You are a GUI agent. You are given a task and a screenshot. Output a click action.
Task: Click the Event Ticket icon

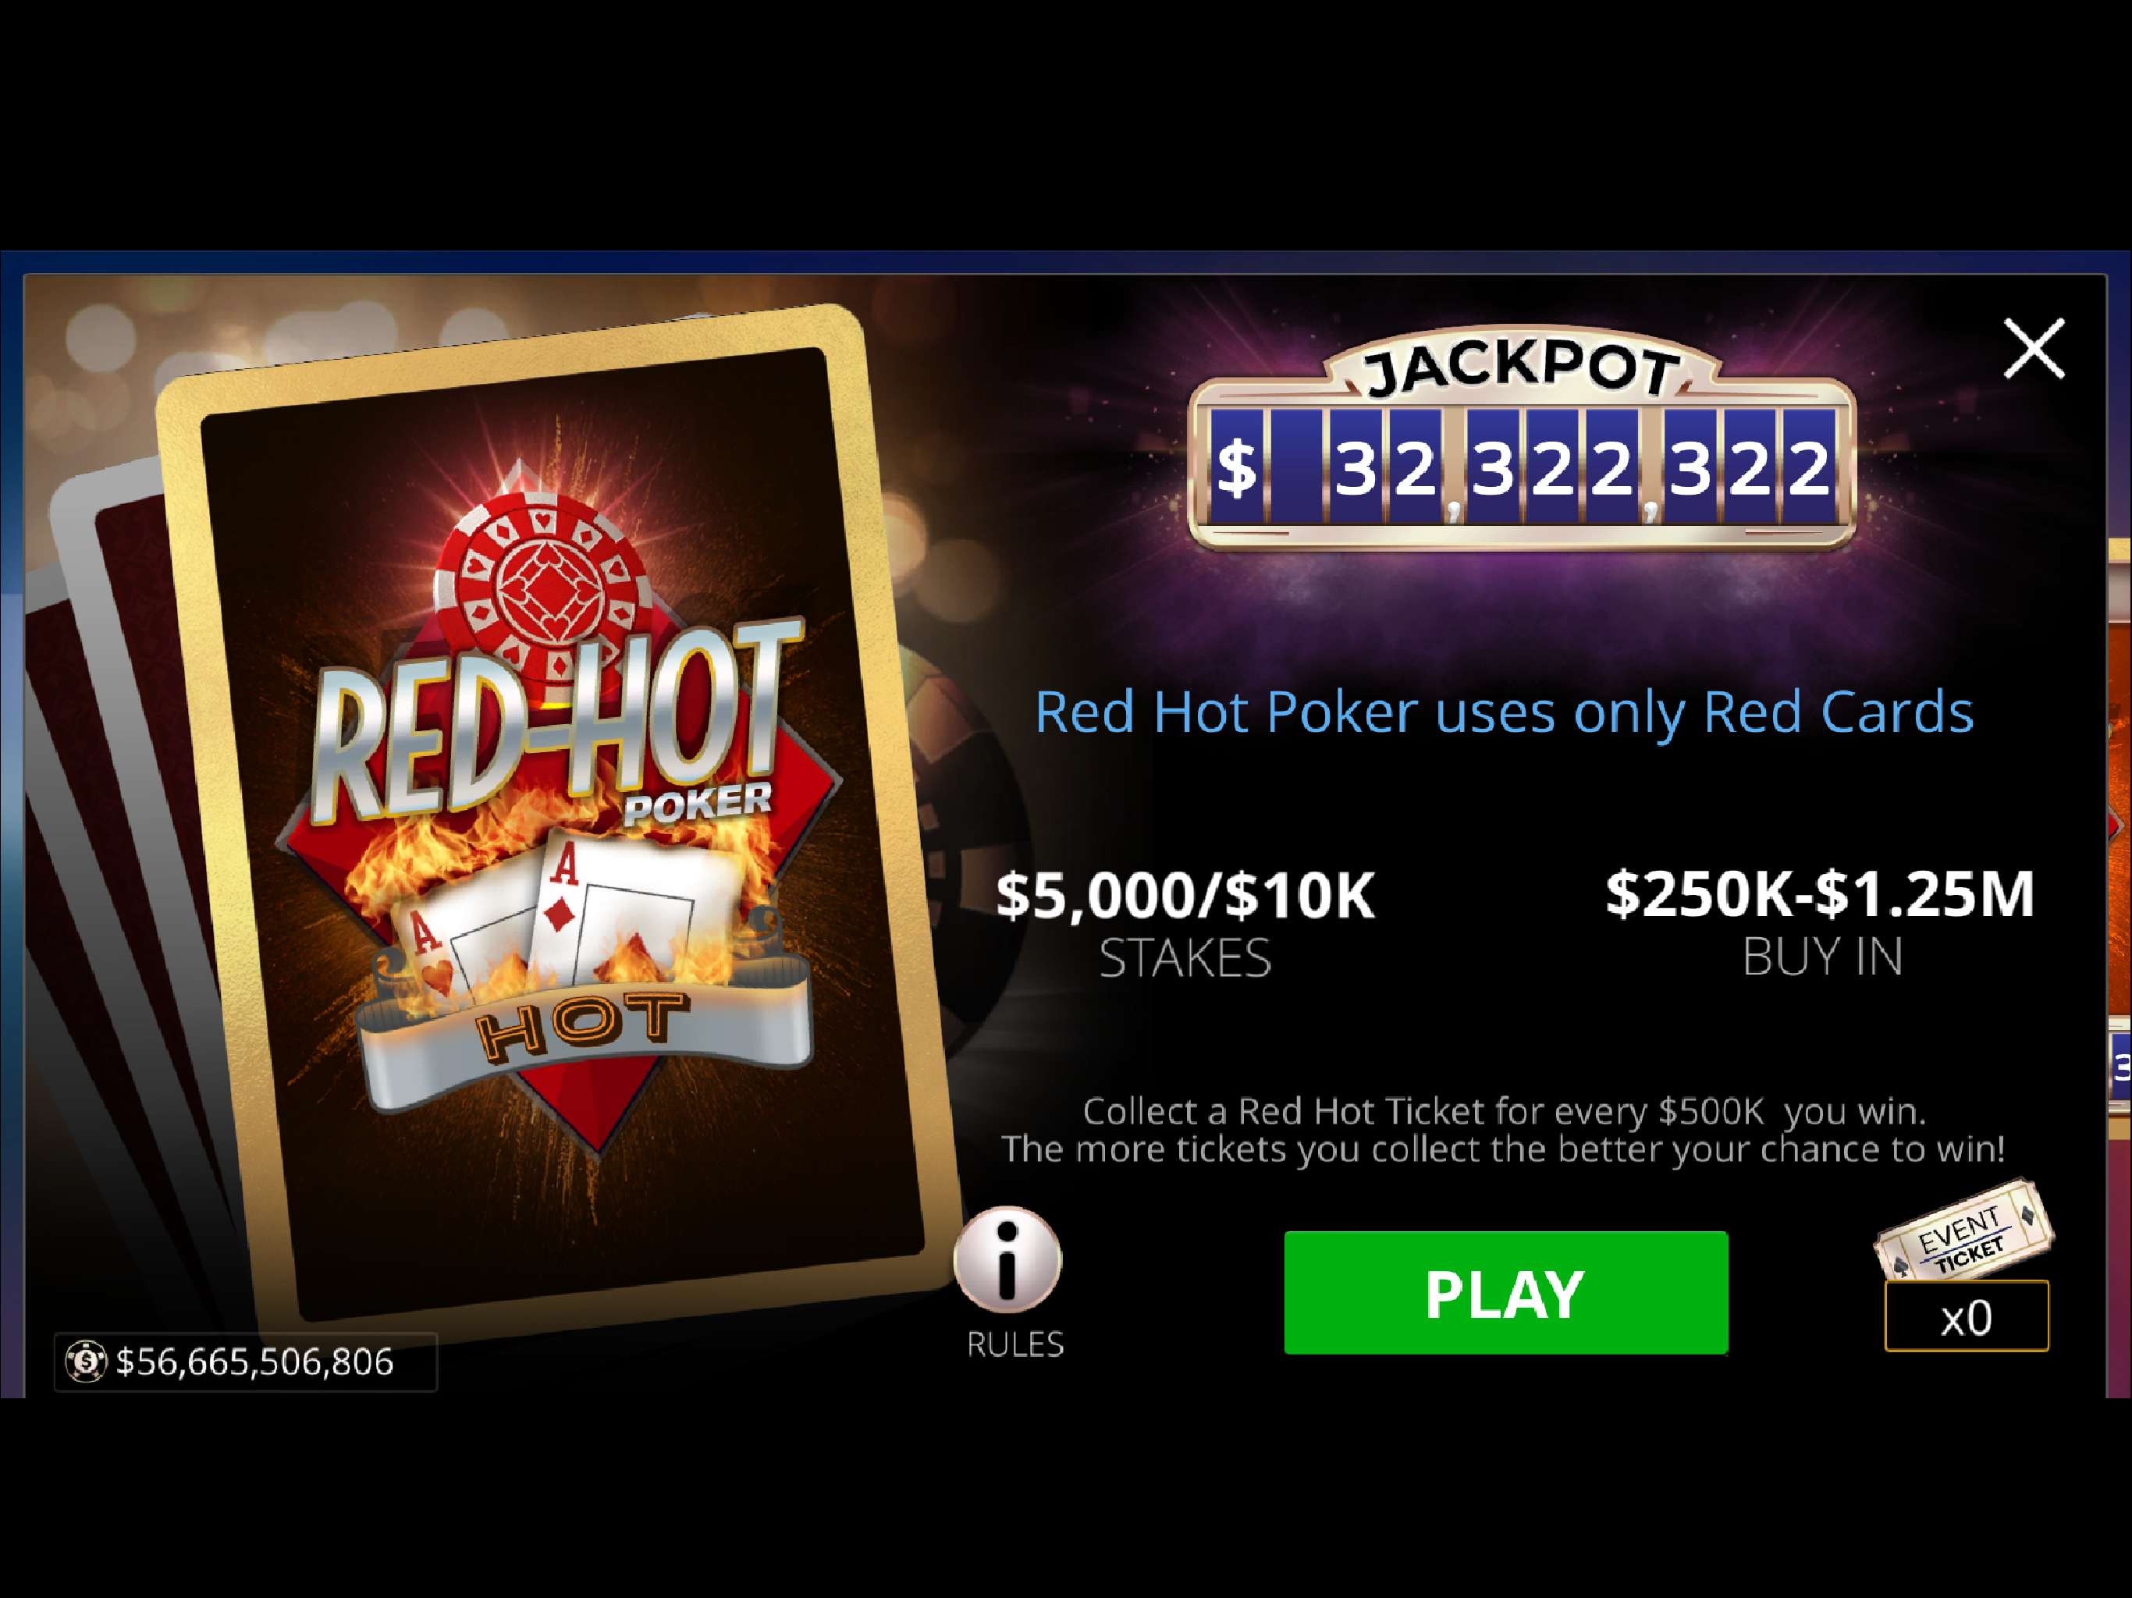coord(1963,1230)
